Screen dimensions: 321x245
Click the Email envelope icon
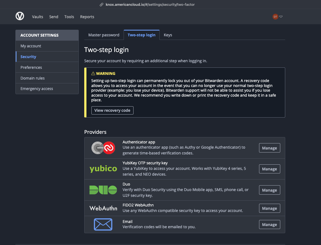point(103,224)
